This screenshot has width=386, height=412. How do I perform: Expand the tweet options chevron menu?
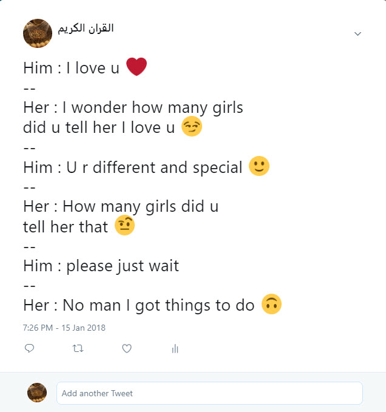(357, 33)
